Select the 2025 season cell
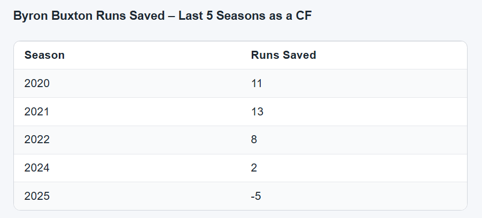This screenshot has width=482, height=218. [37, 196]
